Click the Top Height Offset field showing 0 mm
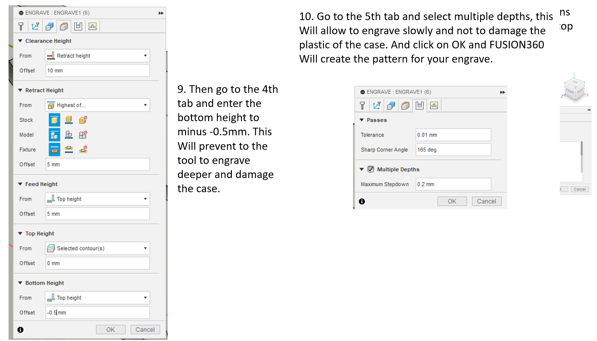Screen dimensions: 597x341 coord(97,263)
